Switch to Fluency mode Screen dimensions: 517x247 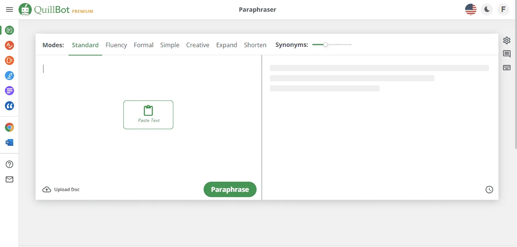(x=116, y=45)
